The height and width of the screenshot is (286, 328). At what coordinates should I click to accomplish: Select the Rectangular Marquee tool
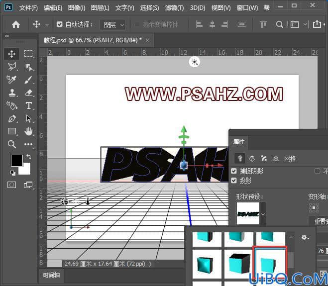tap(28, 54)
